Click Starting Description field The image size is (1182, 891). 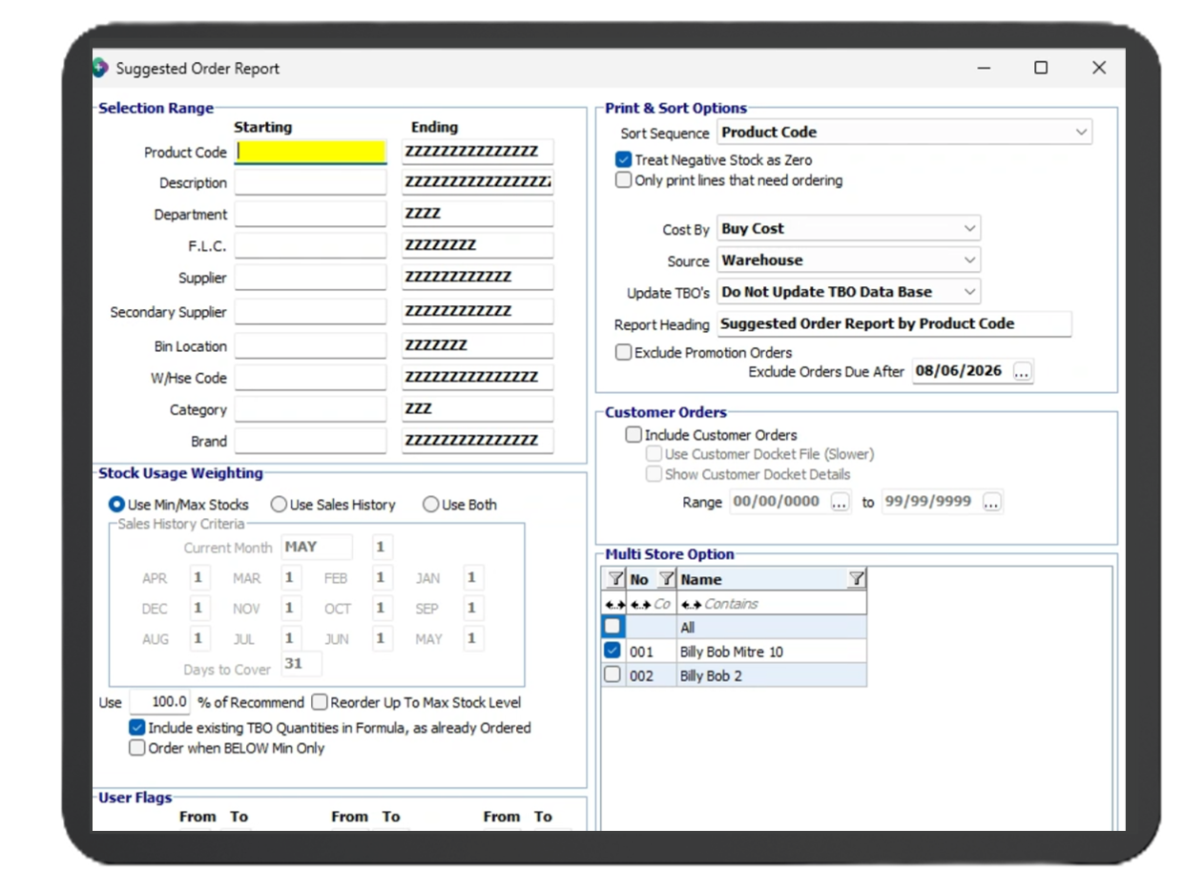pos(311,182)
